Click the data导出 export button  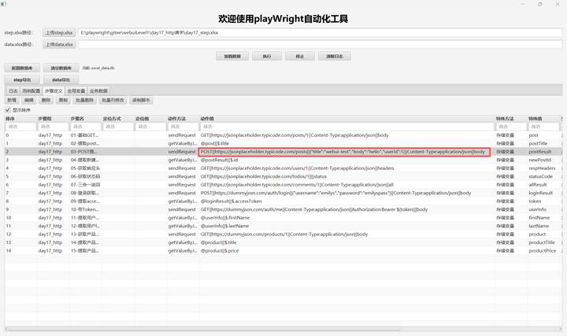(x=61, y=79)
